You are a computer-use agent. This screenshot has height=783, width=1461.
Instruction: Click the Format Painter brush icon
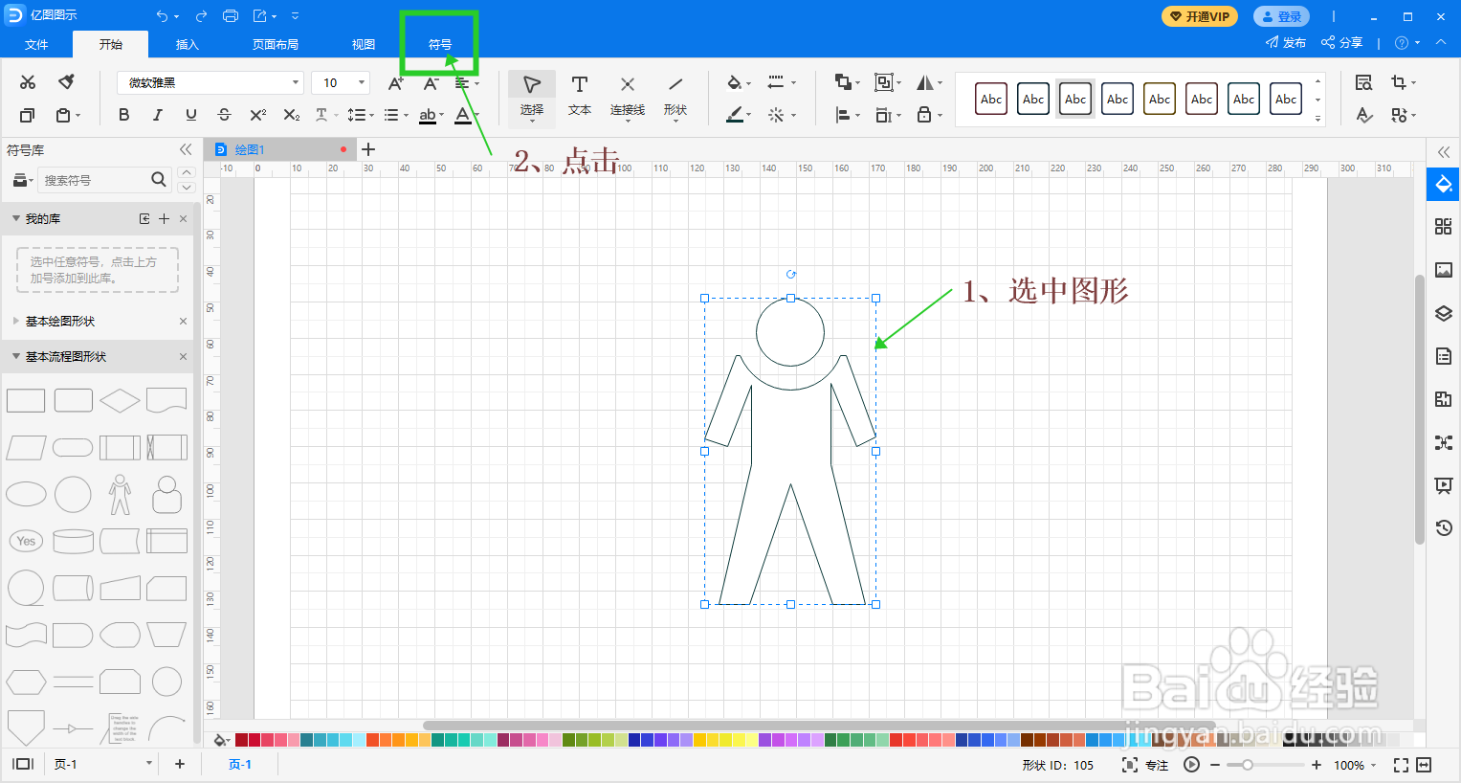(x=66, y=82)
